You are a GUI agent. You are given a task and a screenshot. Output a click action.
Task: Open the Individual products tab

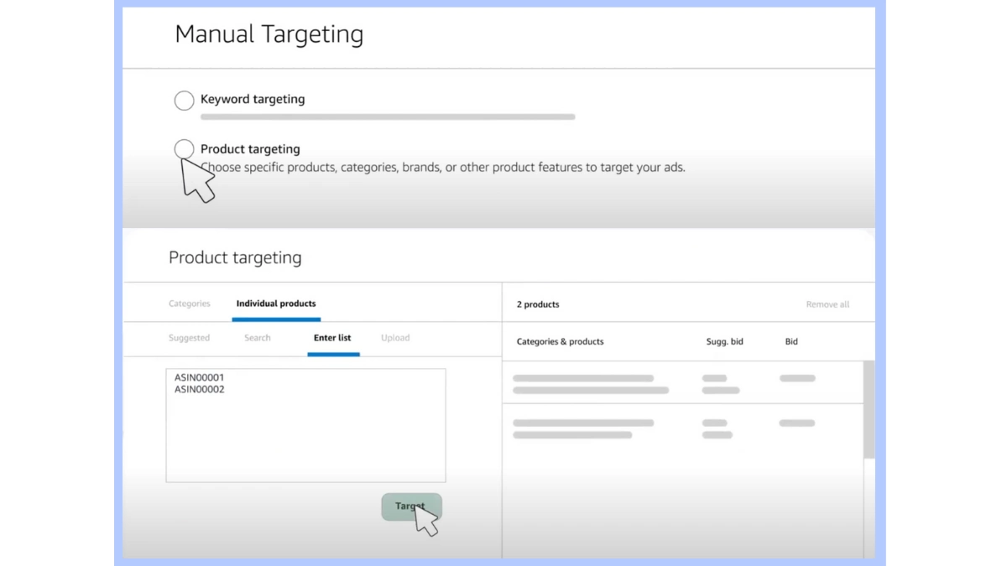coord(276,304)
